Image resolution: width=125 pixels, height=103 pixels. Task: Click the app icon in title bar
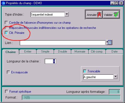[x=3, y=3]
